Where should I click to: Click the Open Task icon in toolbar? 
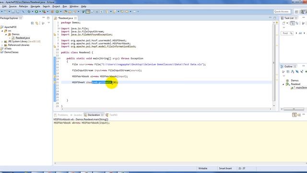[70, 12]
